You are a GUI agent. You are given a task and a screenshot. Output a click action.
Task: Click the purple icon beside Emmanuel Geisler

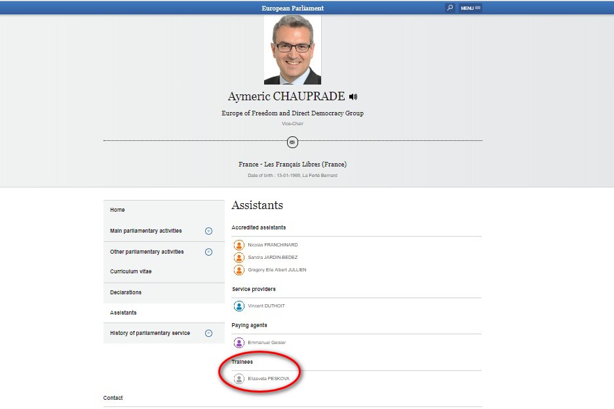point(239,342)
